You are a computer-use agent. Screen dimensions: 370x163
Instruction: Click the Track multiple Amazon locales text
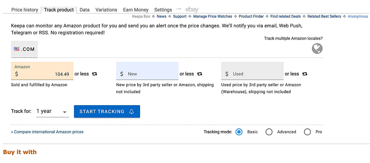coord(293,38)
